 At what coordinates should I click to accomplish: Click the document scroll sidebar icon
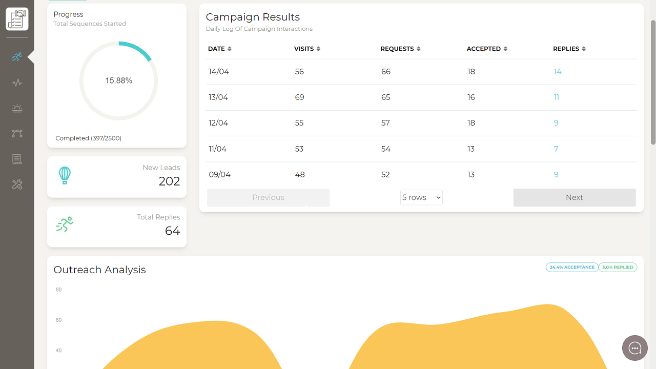pos(17,159)
